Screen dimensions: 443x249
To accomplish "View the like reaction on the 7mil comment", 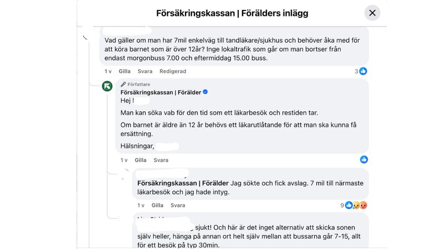I will pyautogui.click(x=363, y=71).
